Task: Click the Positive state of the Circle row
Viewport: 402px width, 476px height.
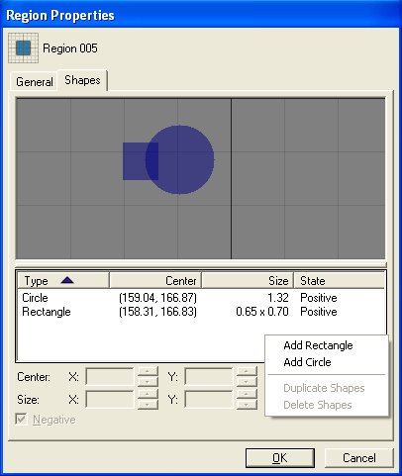Action: pos(319,298)
